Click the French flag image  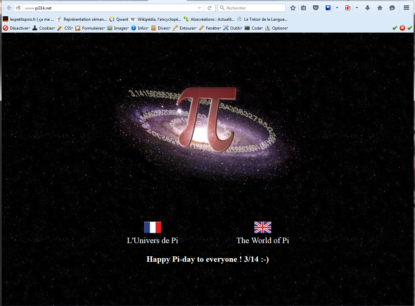pyautogui.click(x=152, y=227)
